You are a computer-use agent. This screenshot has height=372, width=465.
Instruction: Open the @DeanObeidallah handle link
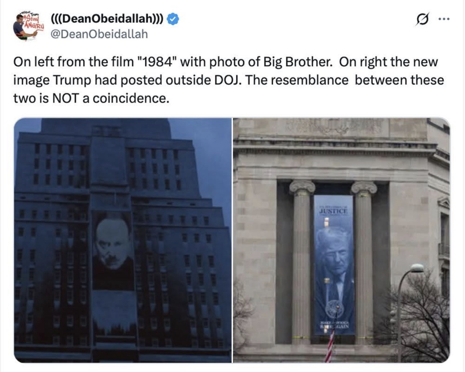click(x=99, y=34)
